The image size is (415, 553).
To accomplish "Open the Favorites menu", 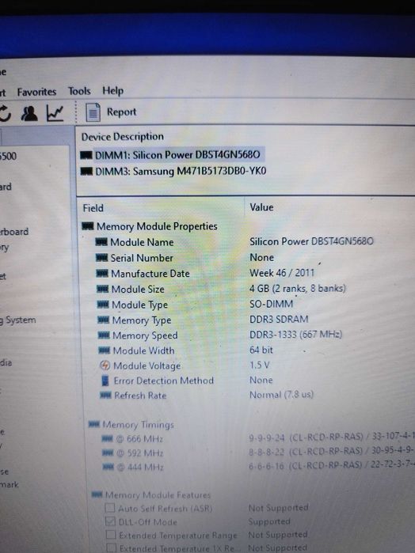I will (36, 92).
